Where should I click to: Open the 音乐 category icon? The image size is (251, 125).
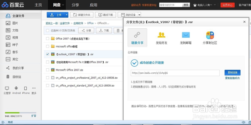8,52
